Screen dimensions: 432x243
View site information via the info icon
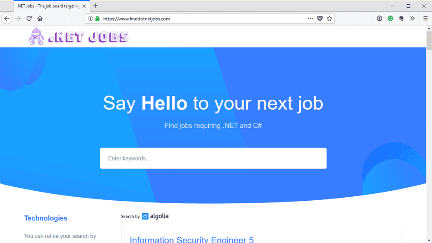[90, 19]
